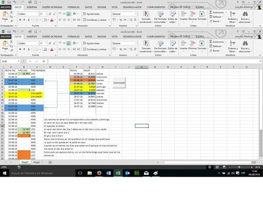
Task: Launch Dreamweaver from the taskbar
Action: click(137, 174)
